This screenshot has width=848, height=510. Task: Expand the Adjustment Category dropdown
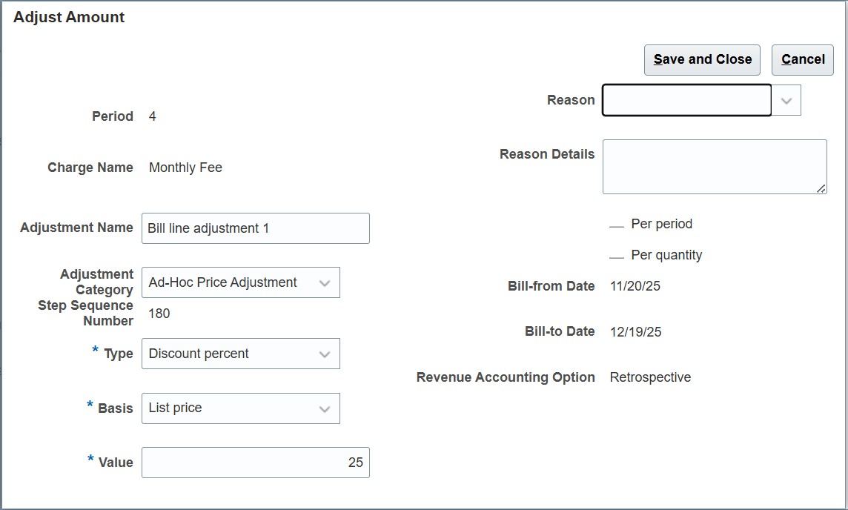click(326, 282)
